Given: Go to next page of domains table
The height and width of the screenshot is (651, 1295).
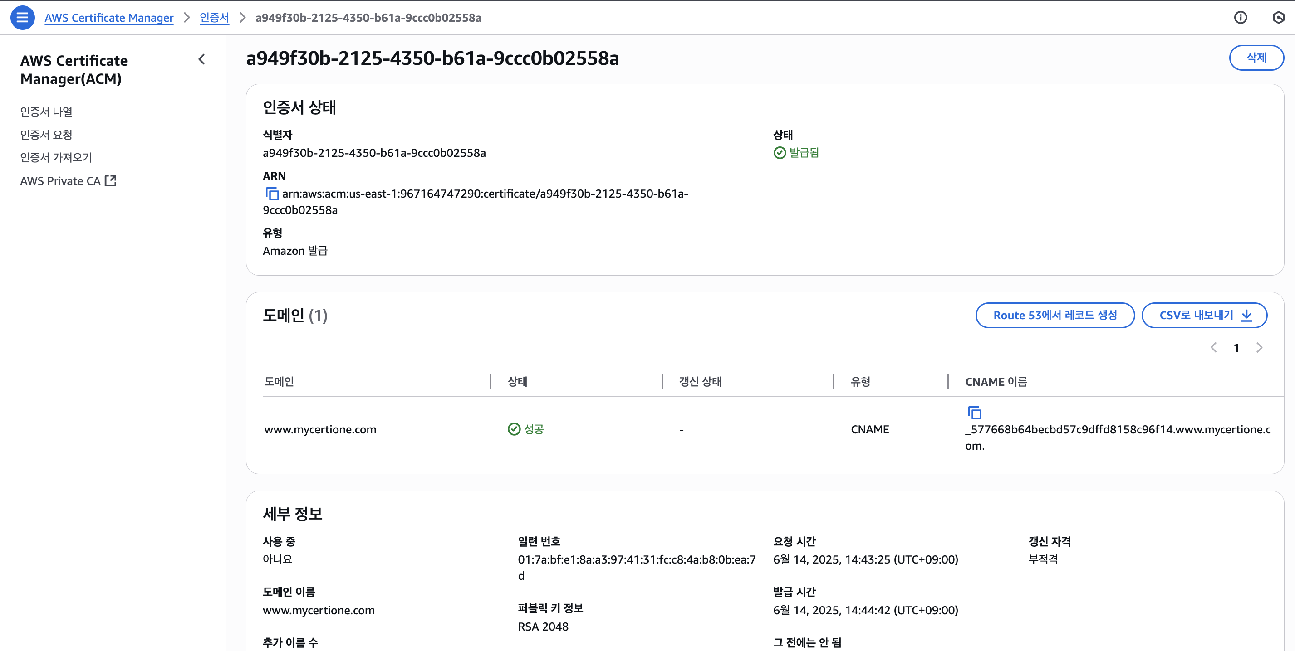Looking at the screenshot, I should click(1259, 348).
